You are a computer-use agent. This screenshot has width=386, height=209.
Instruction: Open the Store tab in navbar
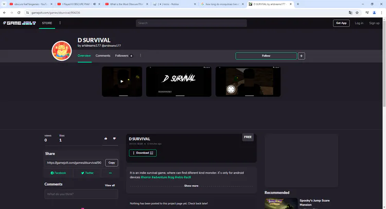coord(47,23)
